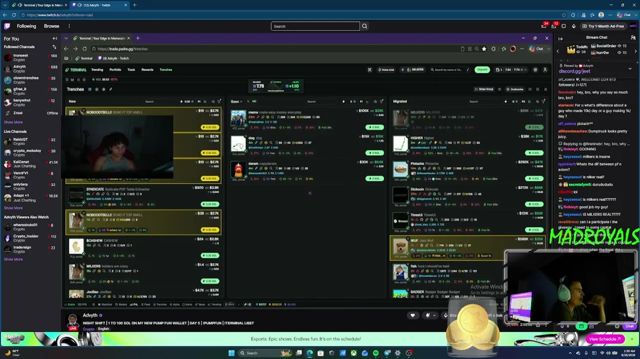The height and width of the screenshot is (359, 640).
Task: Open Portfolio tab in the streamed Terminal
Action: [x=115, y=70]
